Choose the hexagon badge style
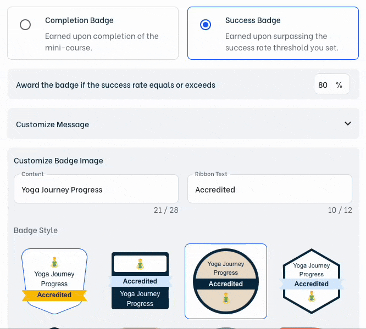The image size is (366, 329). click(x=312, y=281)
